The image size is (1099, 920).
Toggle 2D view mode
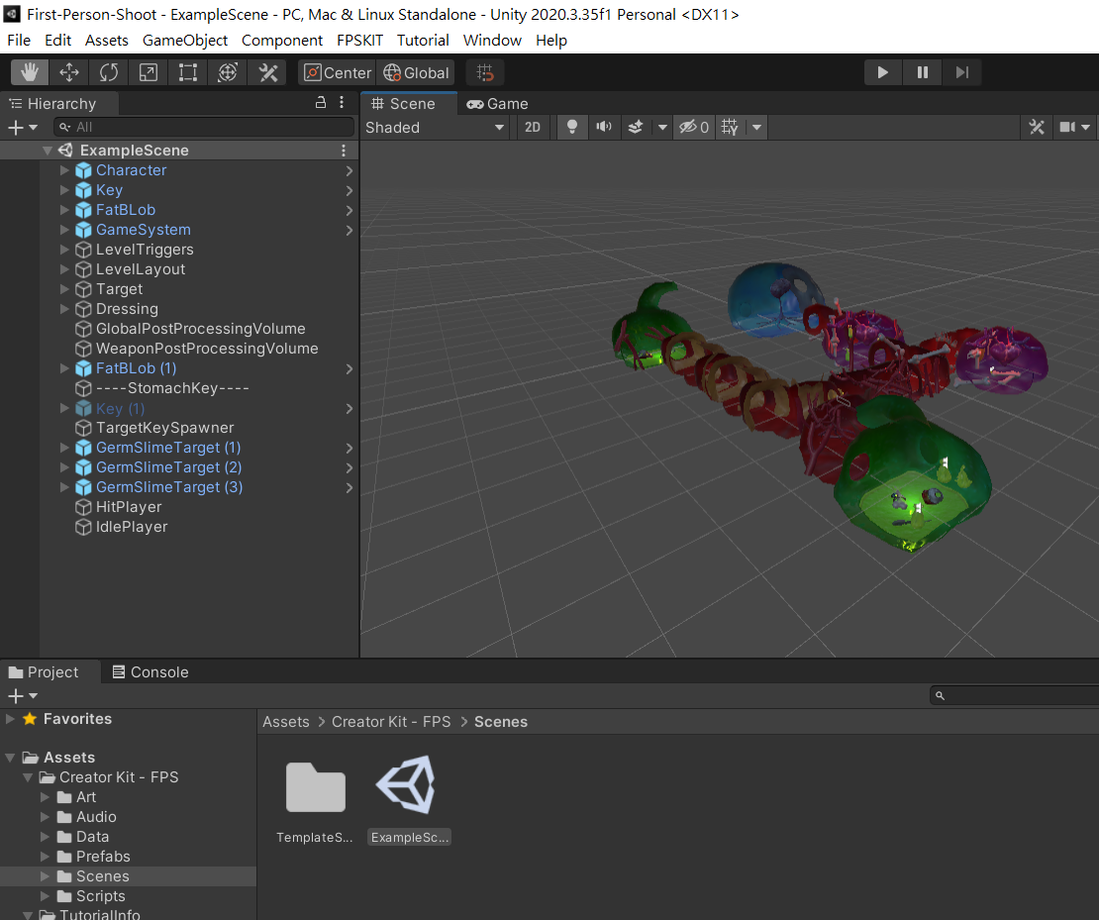coord(533,127)
